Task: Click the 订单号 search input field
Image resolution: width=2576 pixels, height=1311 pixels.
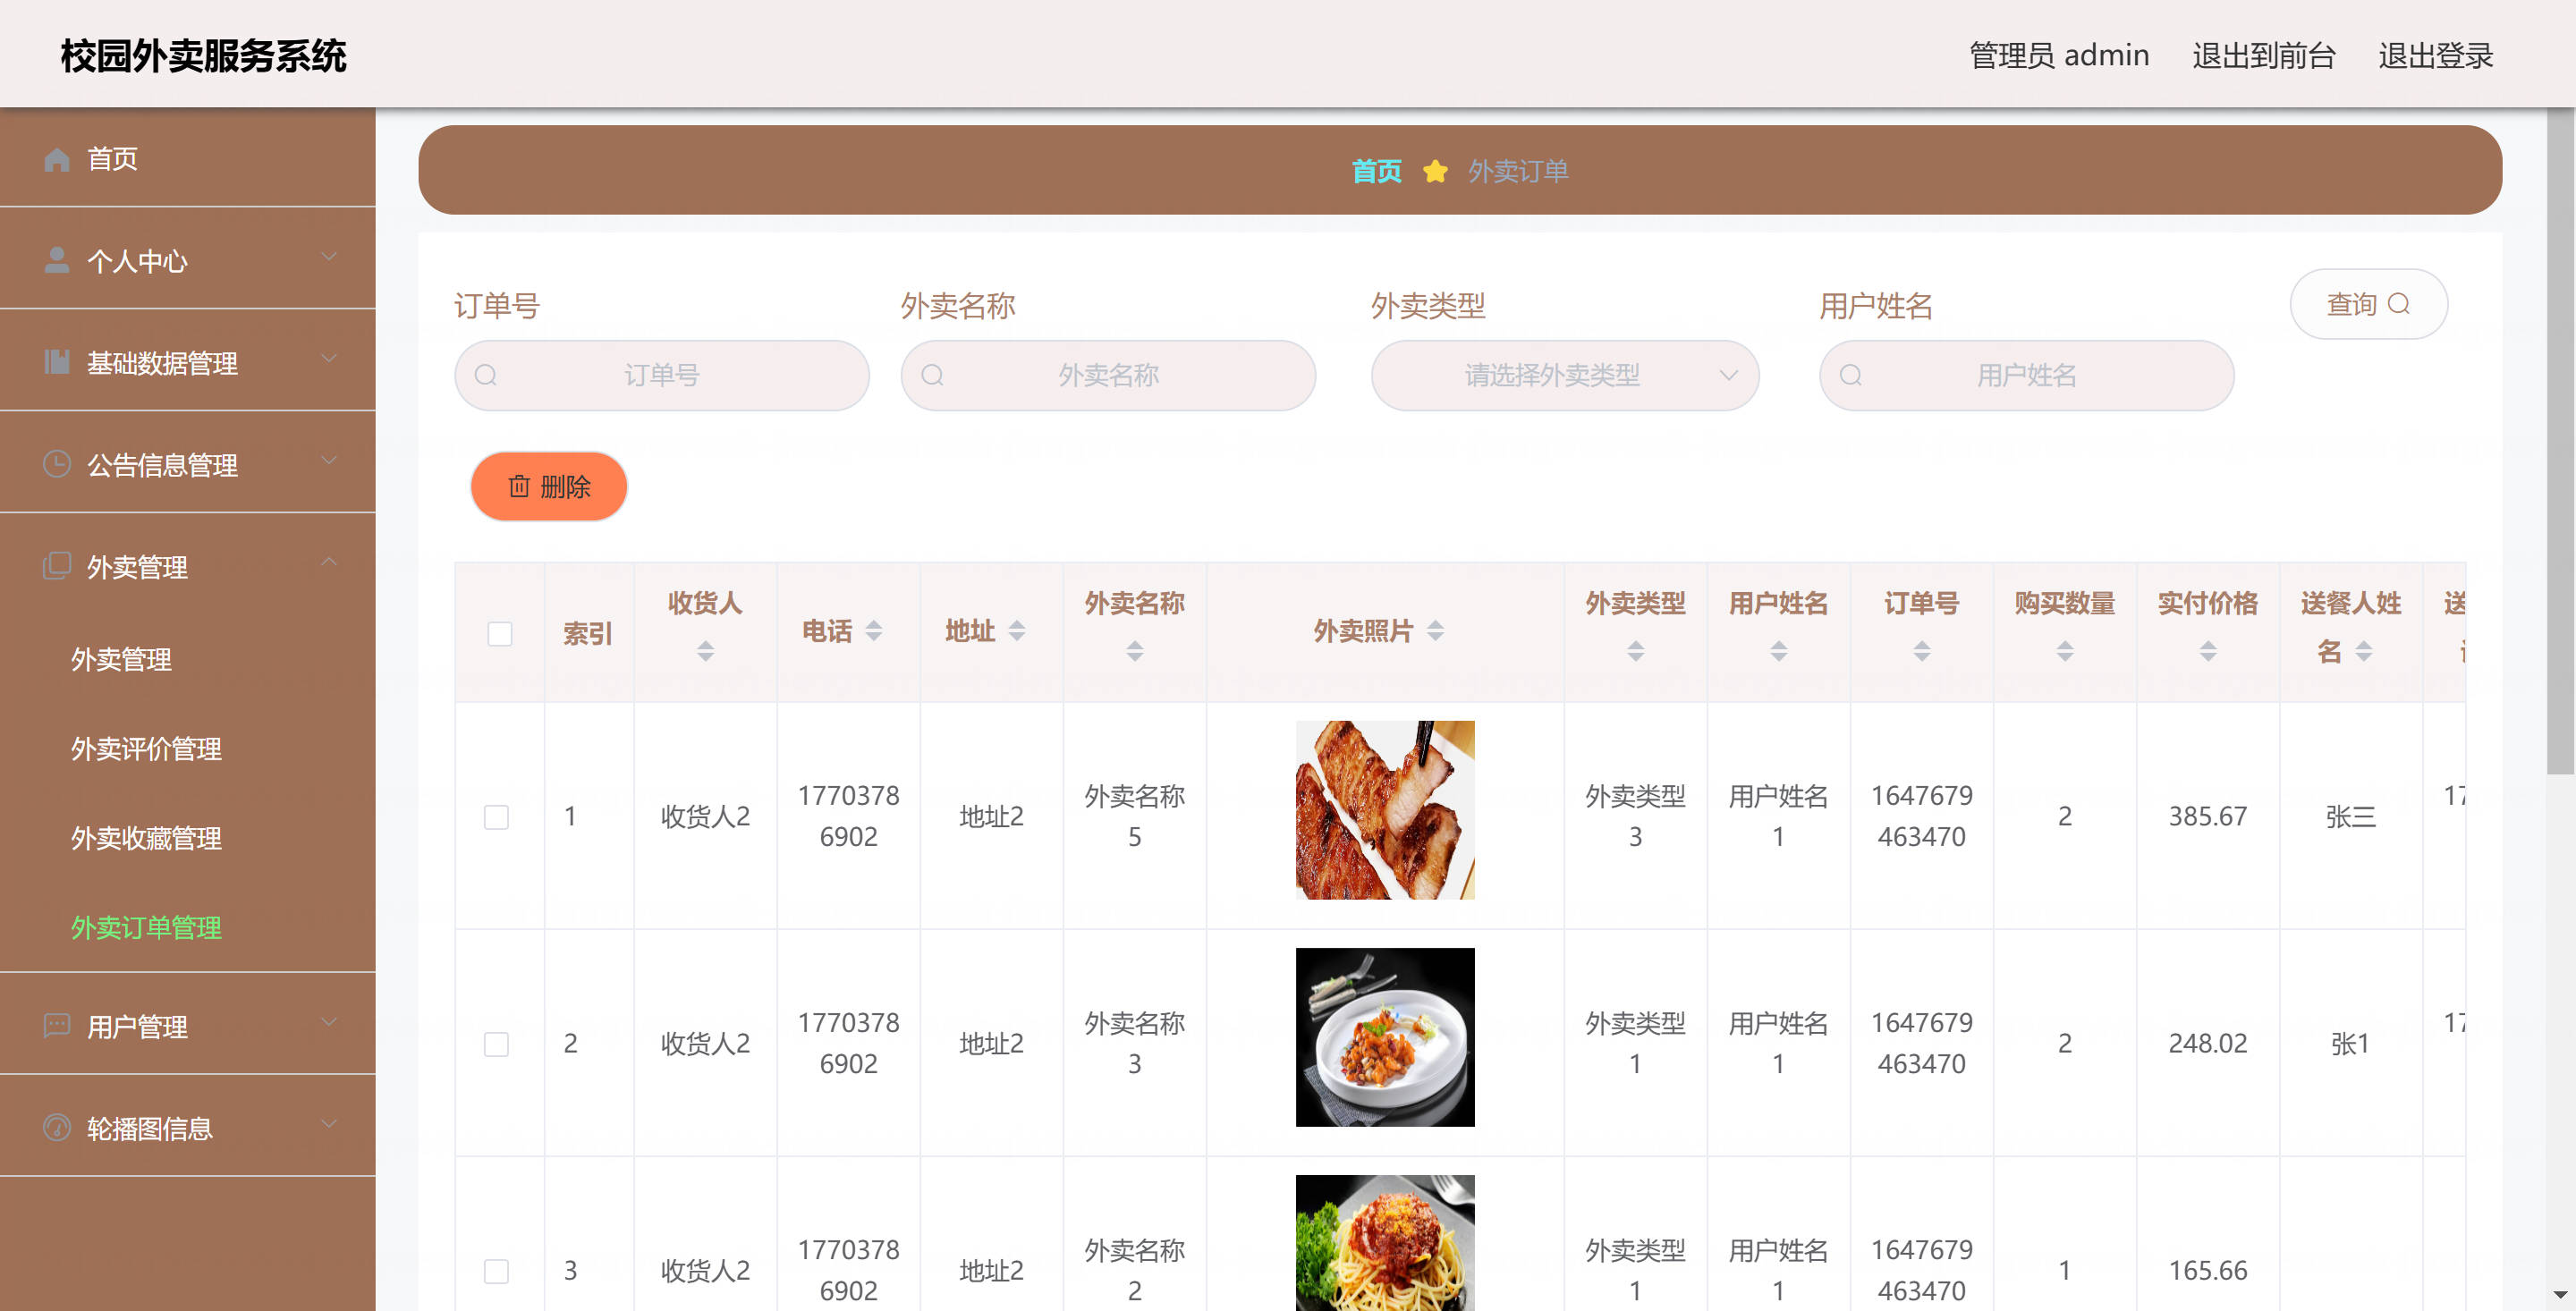Action: point(662,375)
